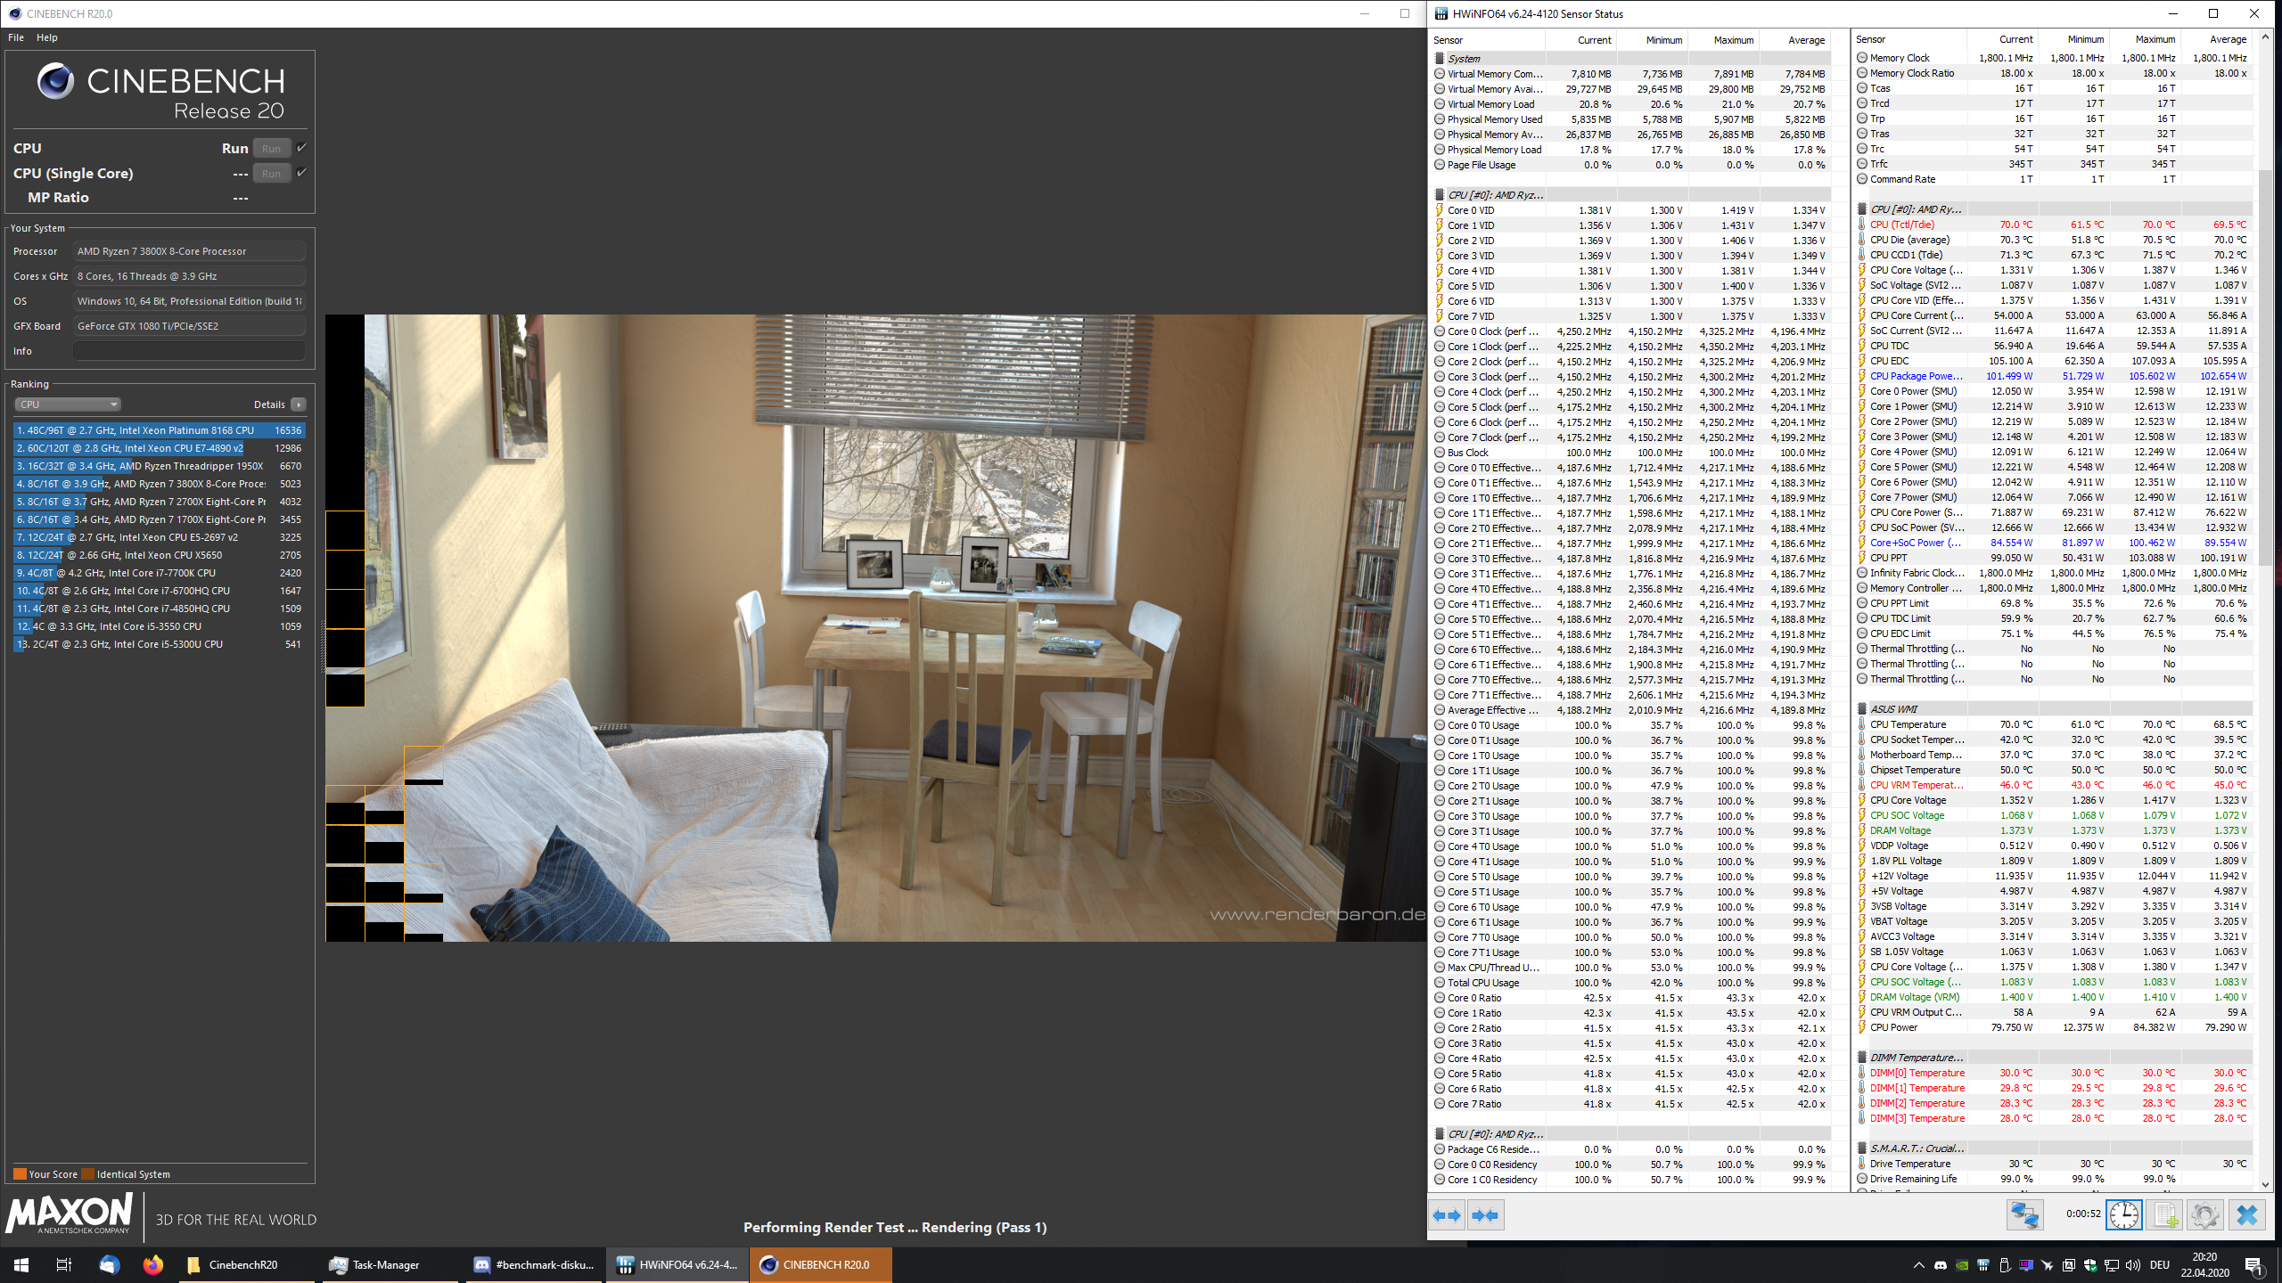Toggle the CPU (Single Core) test checkbox

point(302,173)
